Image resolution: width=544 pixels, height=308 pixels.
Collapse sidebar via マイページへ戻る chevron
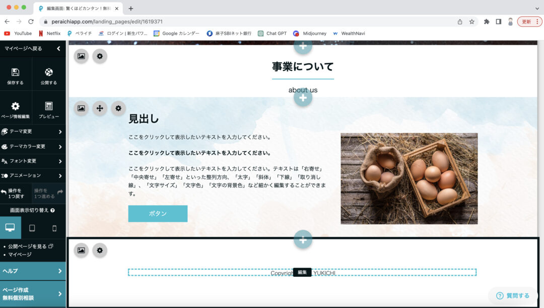[x=58, y=48]
